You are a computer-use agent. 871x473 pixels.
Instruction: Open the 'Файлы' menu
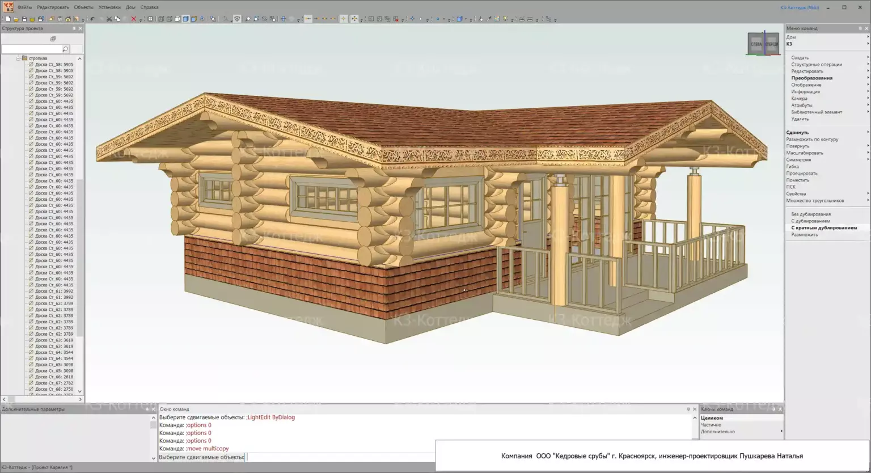24,7
